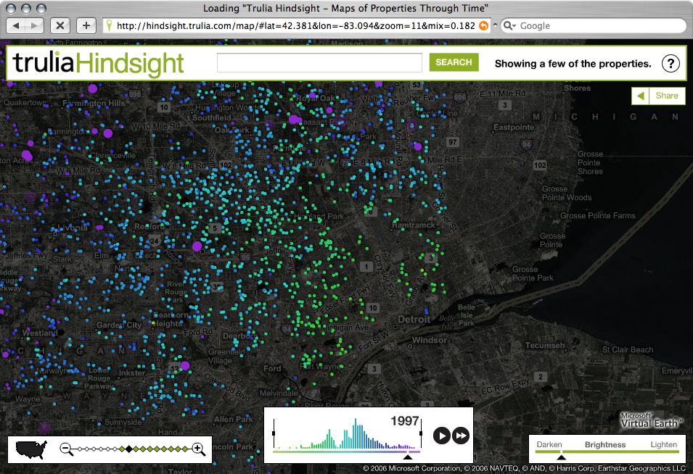Open Share options via the Share button
The height and width of the screenshot is (474, 693).
pos(666,96)
